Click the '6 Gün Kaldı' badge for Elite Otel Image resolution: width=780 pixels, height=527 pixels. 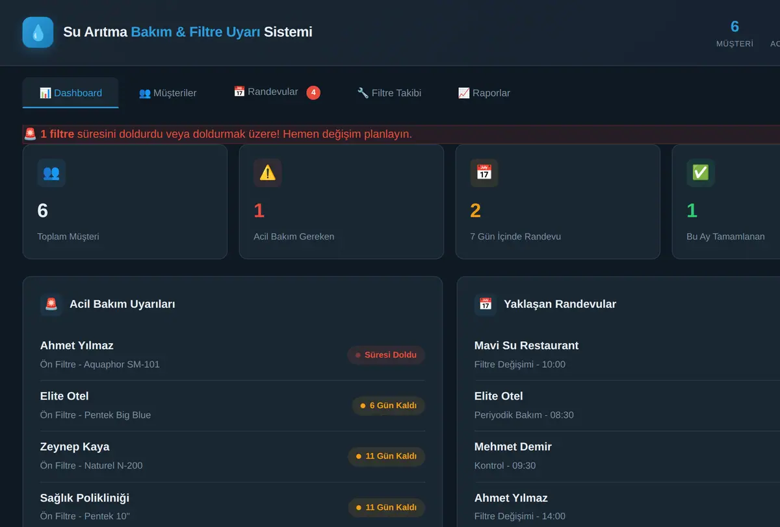coord(389,405)
